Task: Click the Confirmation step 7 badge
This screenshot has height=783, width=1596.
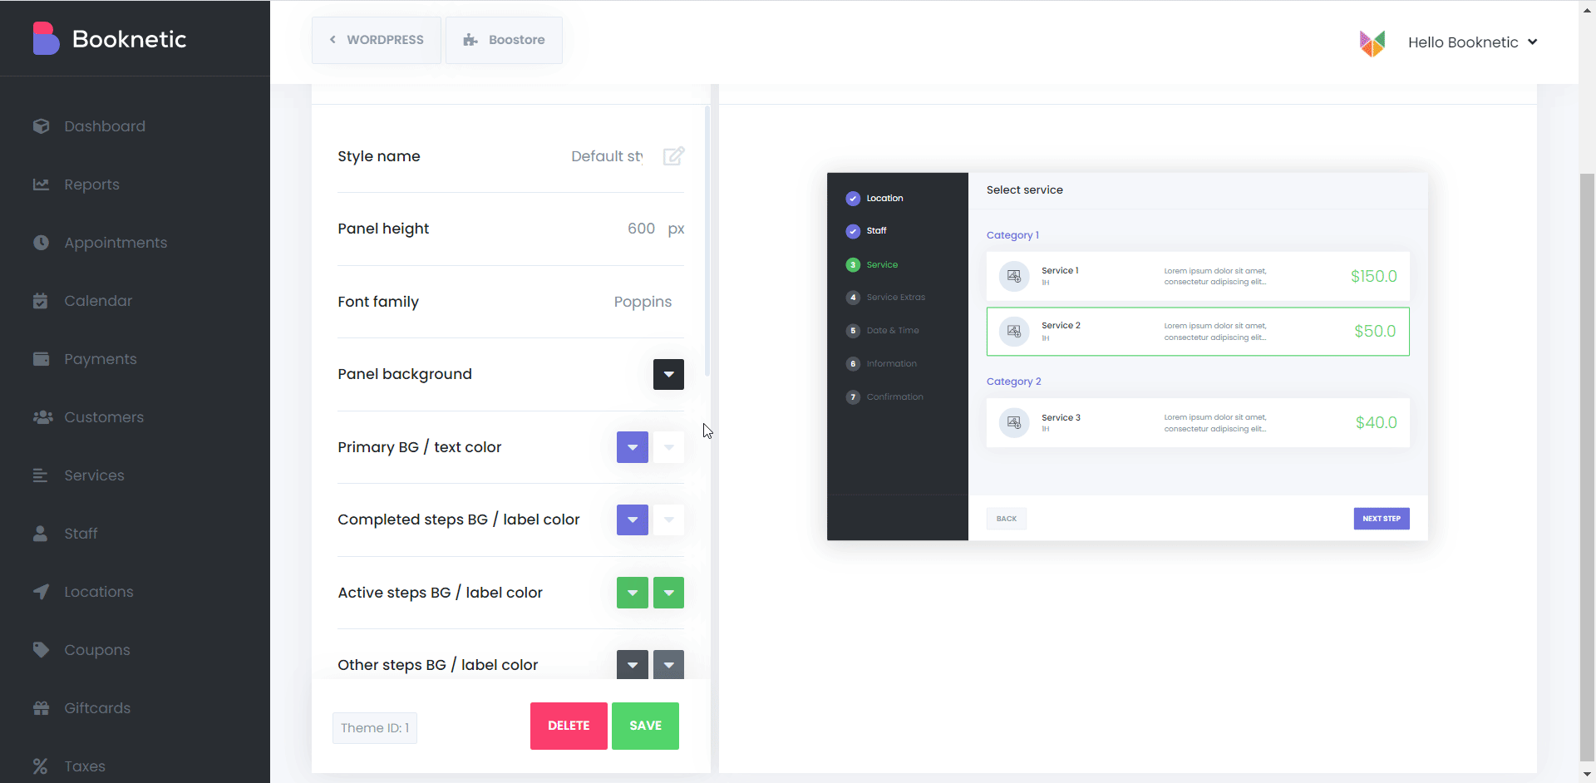Action: [x=853, y=397]
